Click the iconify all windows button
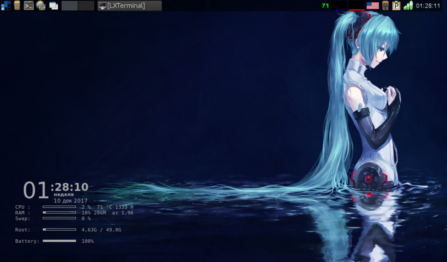The width and height of the screenshot is (447, 262). pyautogui.click(x=53, y=5)
